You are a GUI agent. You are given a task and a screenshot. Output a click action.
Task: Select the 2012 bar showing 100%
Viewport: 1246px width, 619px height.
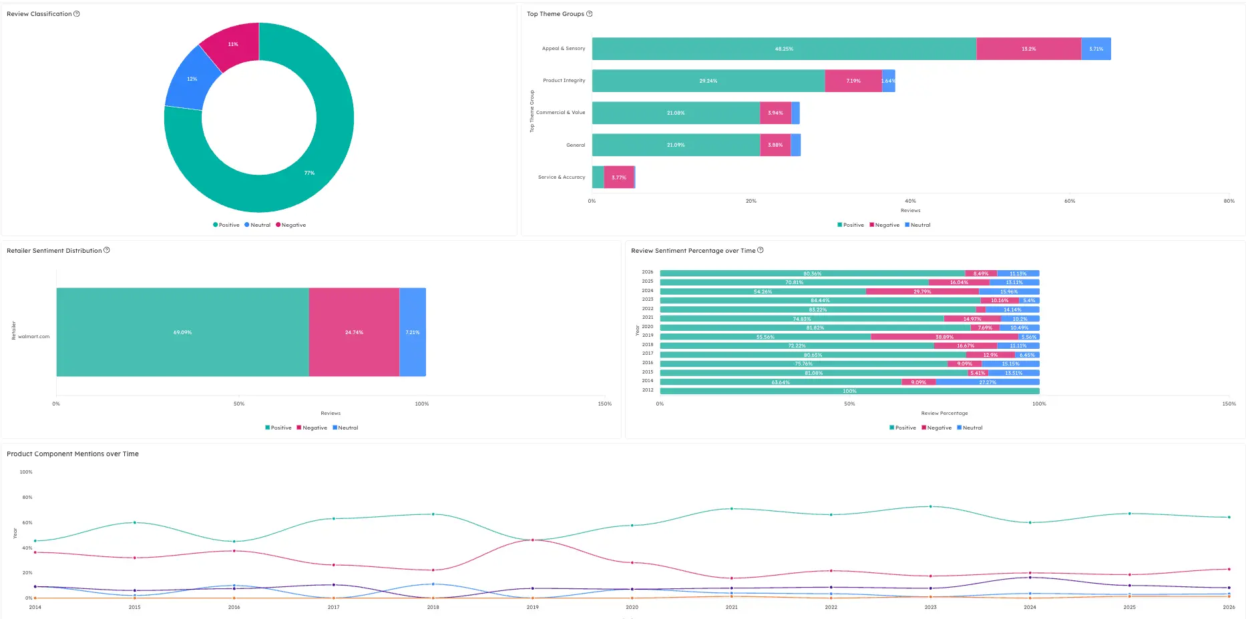849,391
